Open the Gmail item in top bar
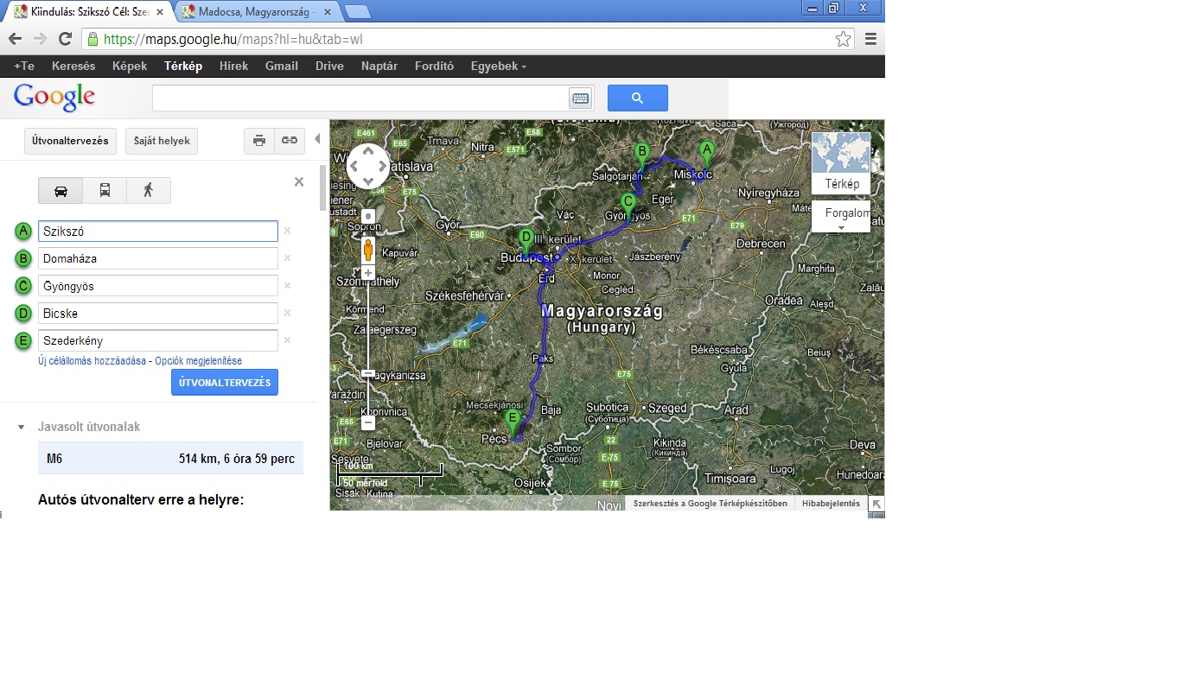Viewport: 1179px width, 679px height. [x=282, y=67]
